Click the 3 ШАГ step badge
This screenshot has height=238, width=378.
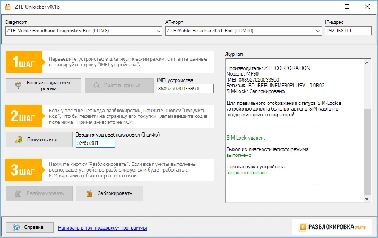tap(25, 170)
